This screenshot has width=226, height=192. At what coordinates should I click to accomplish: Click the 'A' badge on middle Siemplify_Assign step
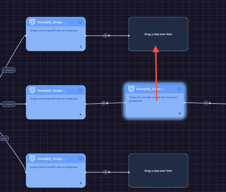point(81,115)
